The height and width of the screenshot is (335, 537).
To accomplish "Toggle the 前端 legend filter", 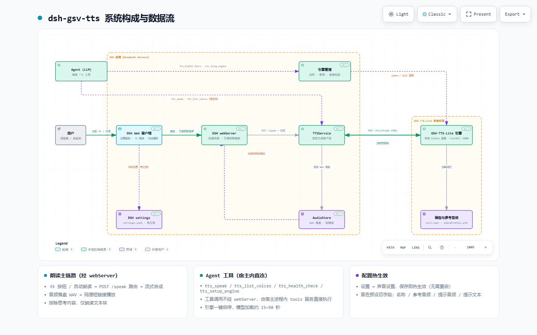I will tap(65, 249).
